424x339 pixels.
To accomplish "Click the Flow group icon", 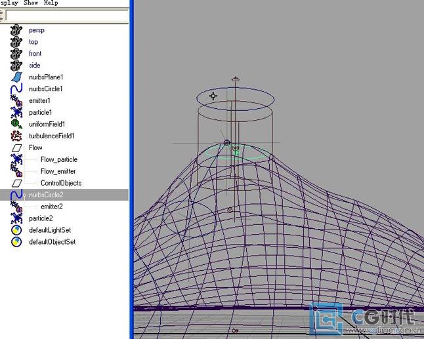I will tap(17, 148).
